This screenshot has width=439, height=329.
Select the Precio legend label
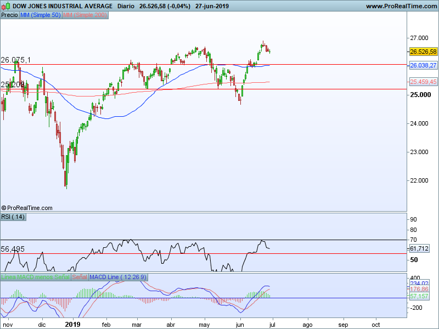tap(9, 15)
